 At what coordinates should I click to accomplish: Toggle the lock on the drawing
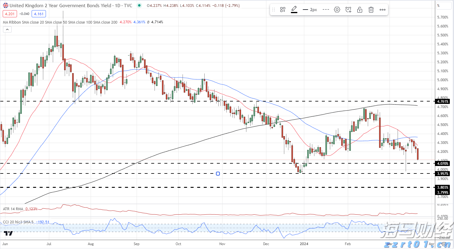point(360,10)
